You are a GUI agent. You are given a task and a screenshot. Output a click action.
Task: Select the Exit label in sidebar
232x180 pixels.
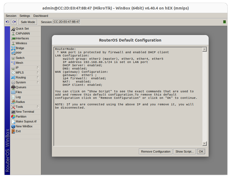pyautogui.click(x=18, y=131)
